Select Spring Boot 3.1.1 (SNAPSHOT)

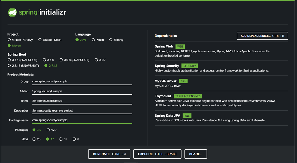click(9, 60)
